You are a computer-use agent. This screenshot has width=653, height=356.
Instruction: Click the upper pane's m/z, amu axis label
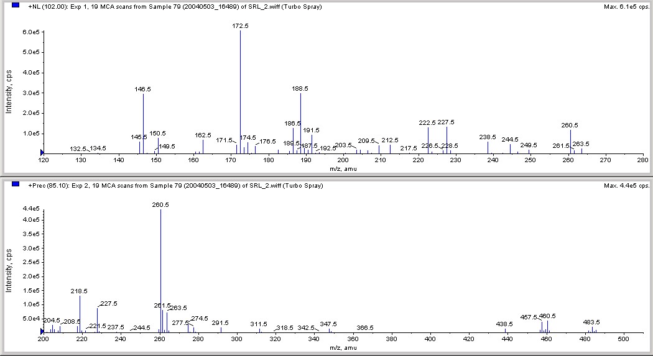[343, 169]
